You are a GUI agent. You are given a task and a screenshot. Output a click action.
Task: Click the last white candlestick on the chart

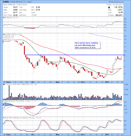coord(121,58)
